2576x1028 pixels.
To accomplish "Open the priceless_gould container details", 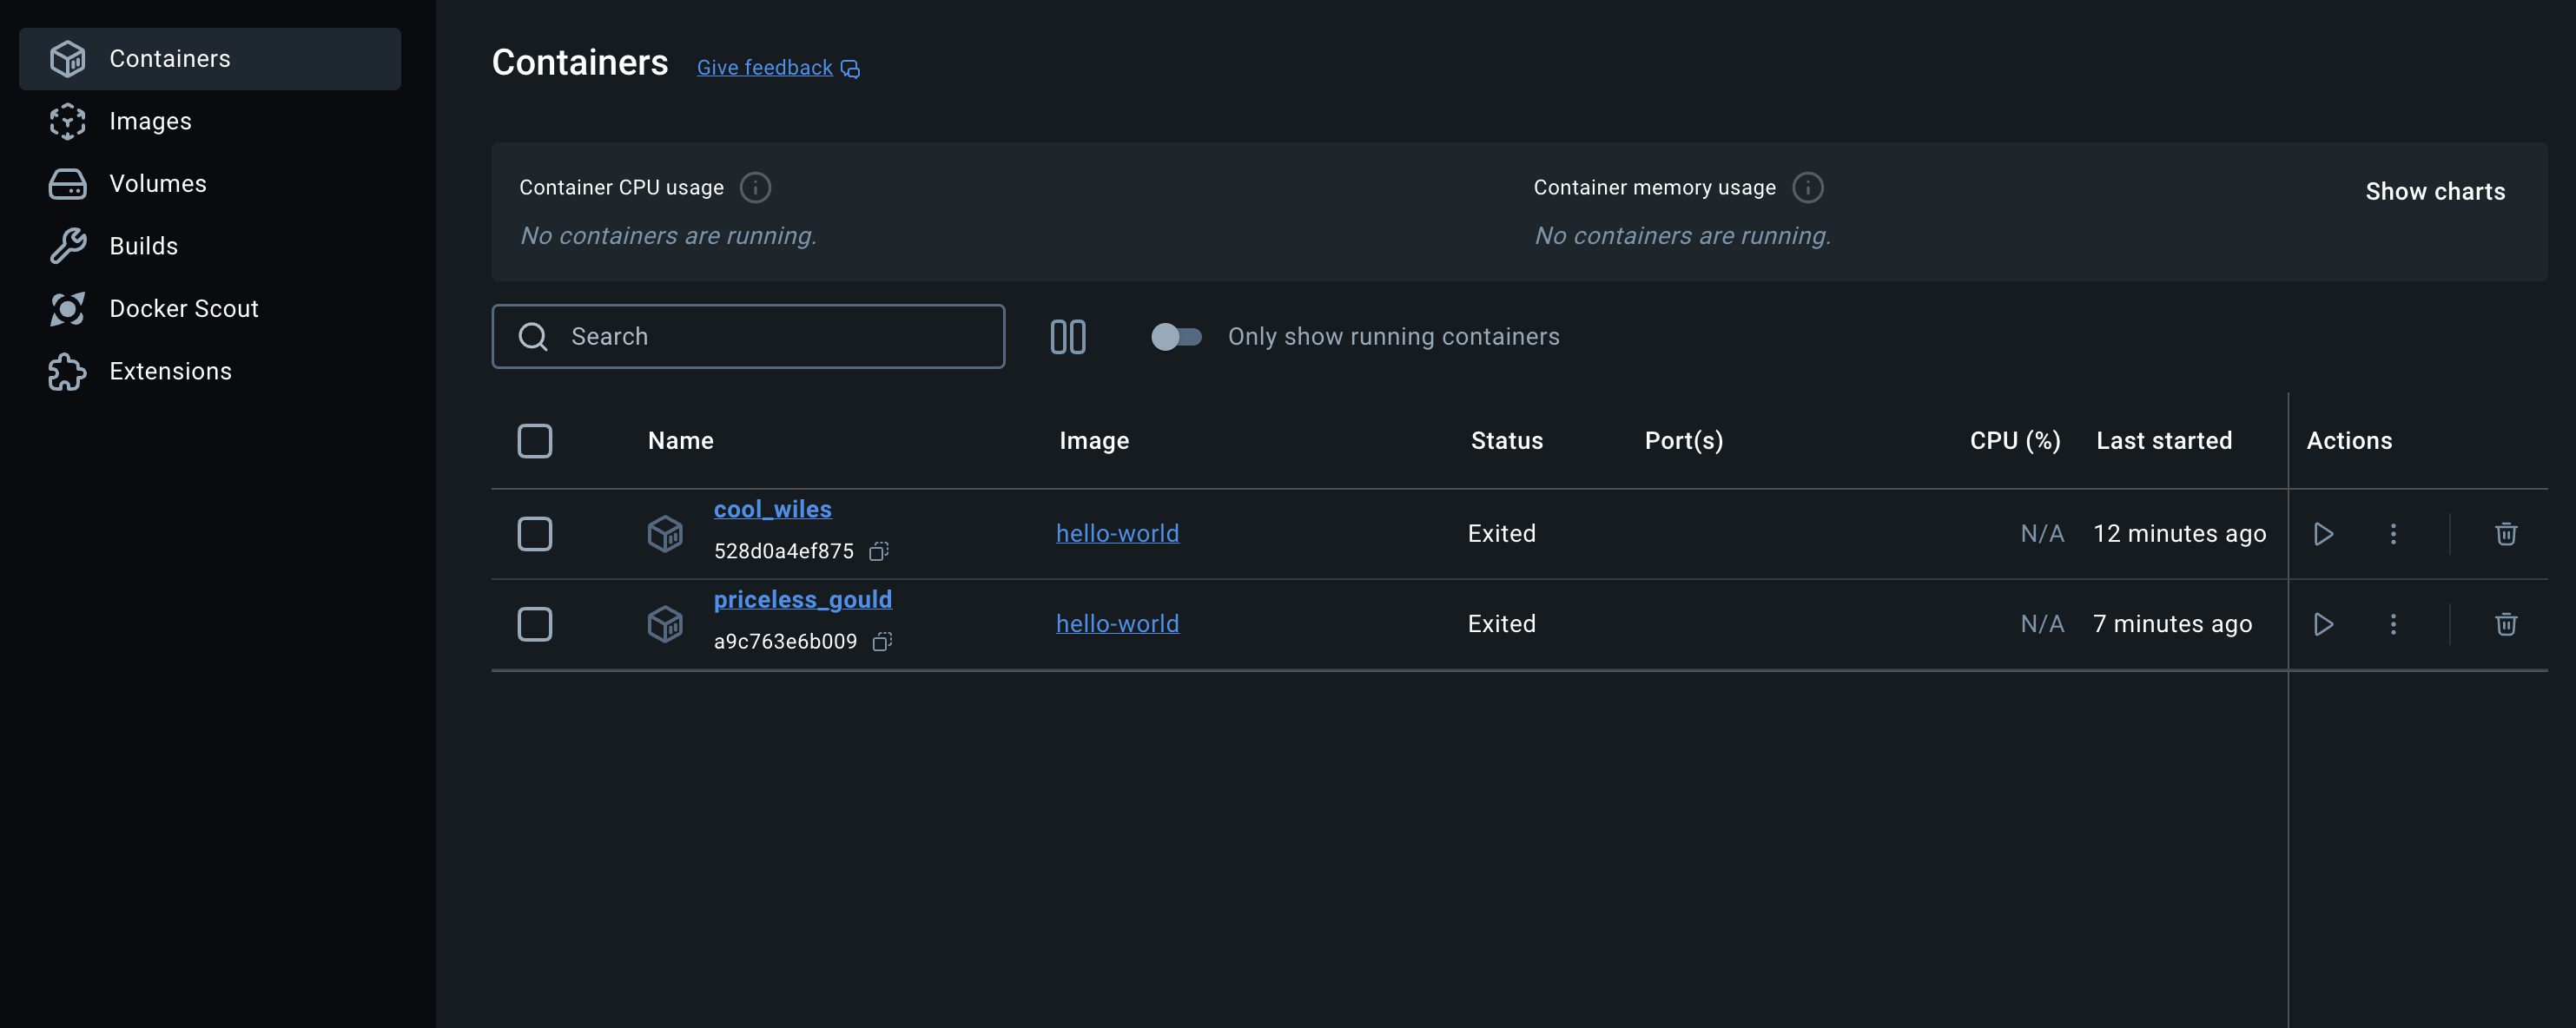I will (803, 600).
